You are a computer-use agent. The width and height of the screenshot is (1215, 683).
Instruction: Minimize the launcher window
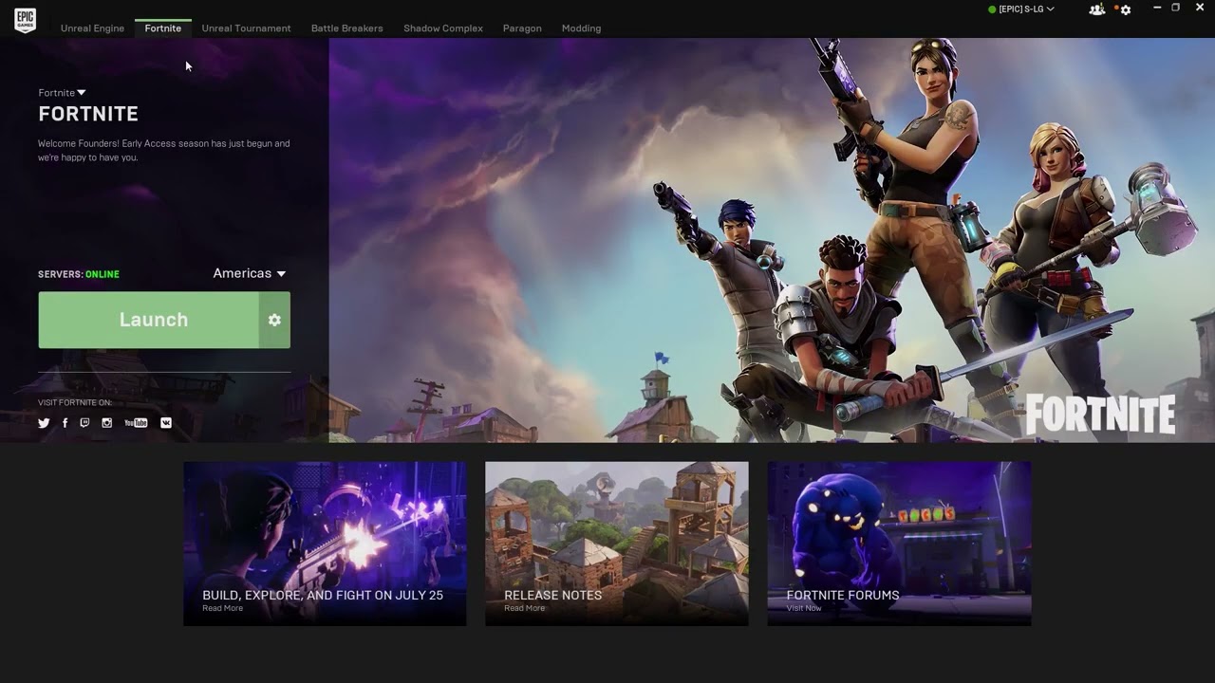point(1156,8)
